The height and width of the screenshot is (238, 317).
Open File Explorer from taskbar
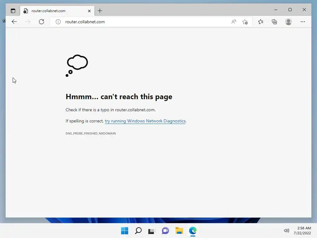[179, 231]
